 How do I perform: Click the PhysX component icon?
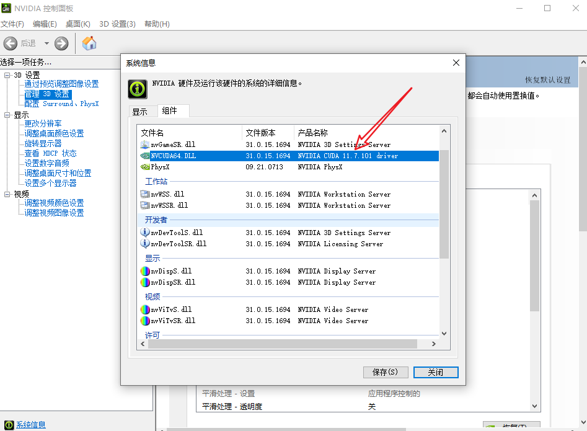point(144,167)
